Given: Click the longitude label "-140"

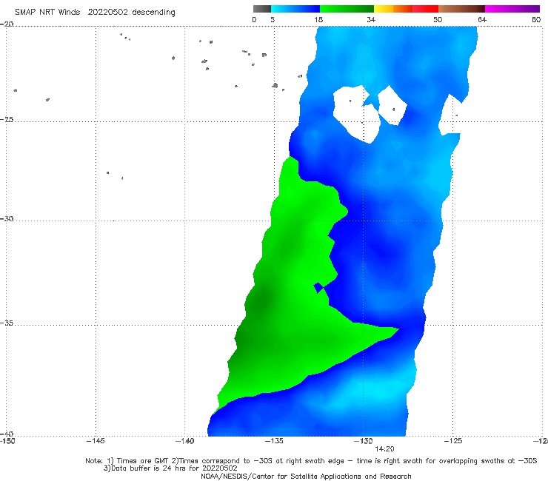Looking at the screenshot, I should coord(184,441).
